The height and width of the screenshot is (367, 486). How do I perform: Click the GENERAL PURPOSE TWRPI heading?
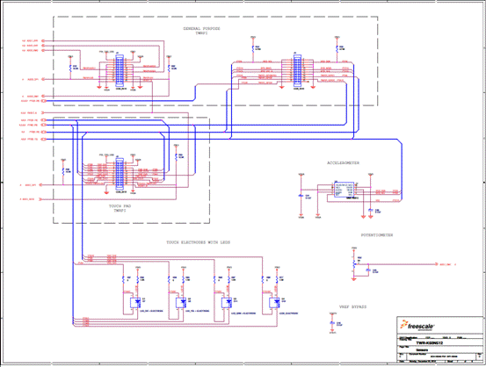click(x=202, y=31)
